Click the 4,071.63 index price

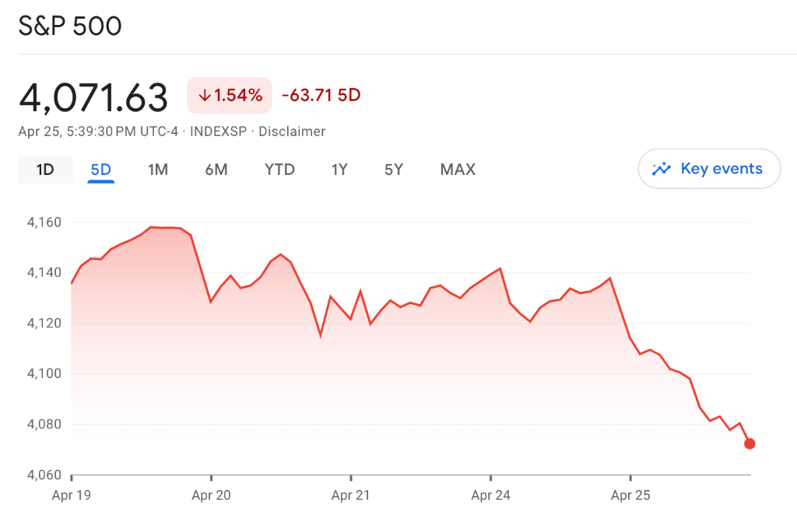tap(93, 97)
